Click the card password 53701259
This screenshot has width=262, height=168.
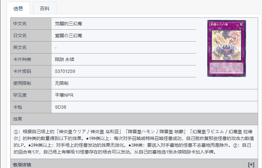tap(65, 71)
